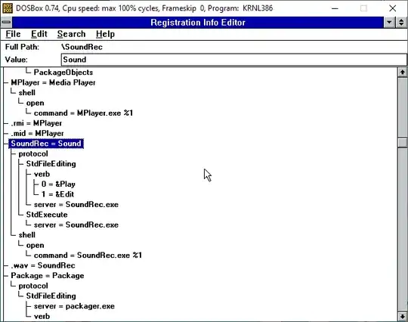Select shell key under SoundRec
The height and width of the screenshot is (322, 408).
point(26,235)
